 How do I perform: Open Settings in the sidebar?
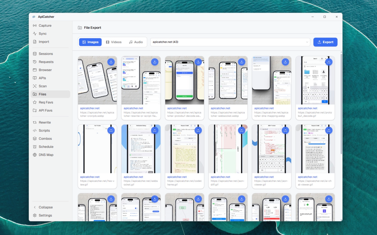pyautogui.click(x=51, y=215)
